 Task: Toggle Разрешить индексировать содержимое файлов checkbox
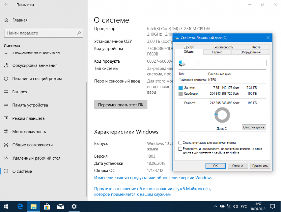pyautogui.click(x=180, y=149)
